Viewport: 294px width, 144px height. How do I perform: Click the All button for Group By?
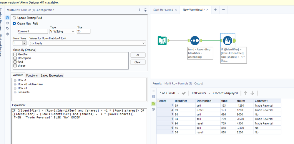click(137, 55)
